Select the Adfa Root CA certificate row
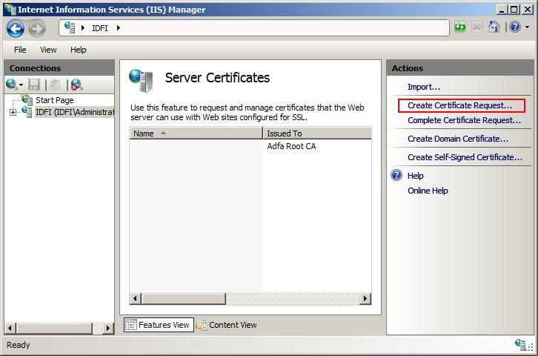 point(250,146)
